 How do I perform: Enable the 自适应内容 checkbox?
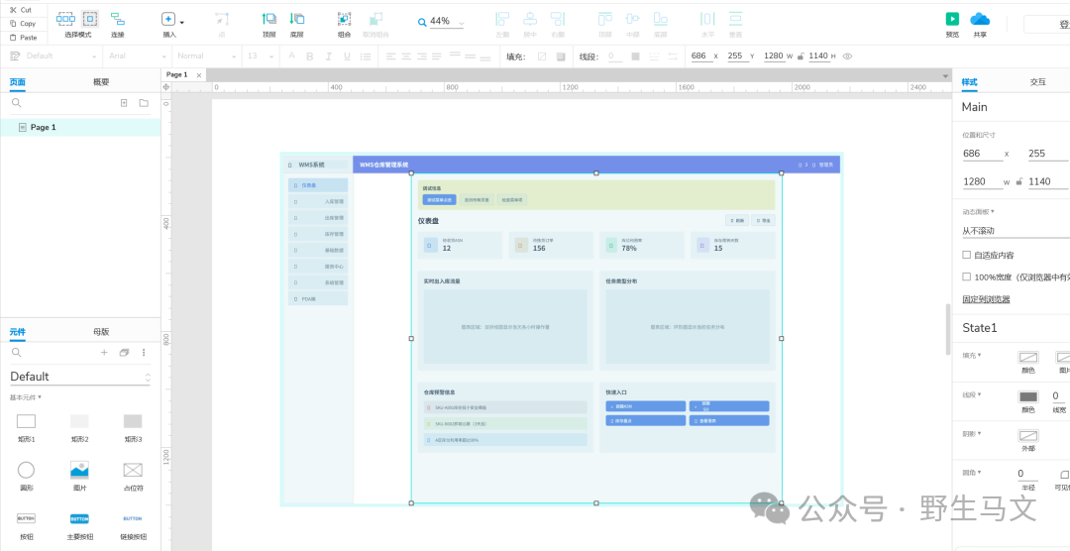click(967, 255)
